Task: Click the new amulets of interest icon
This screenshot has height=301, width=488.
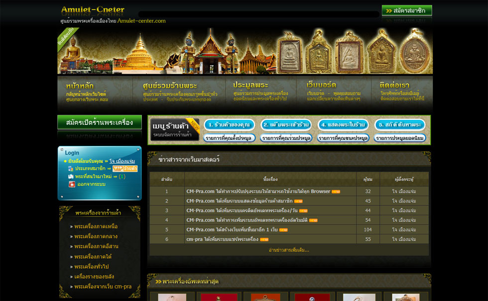Action: click(x=71, y=177)
